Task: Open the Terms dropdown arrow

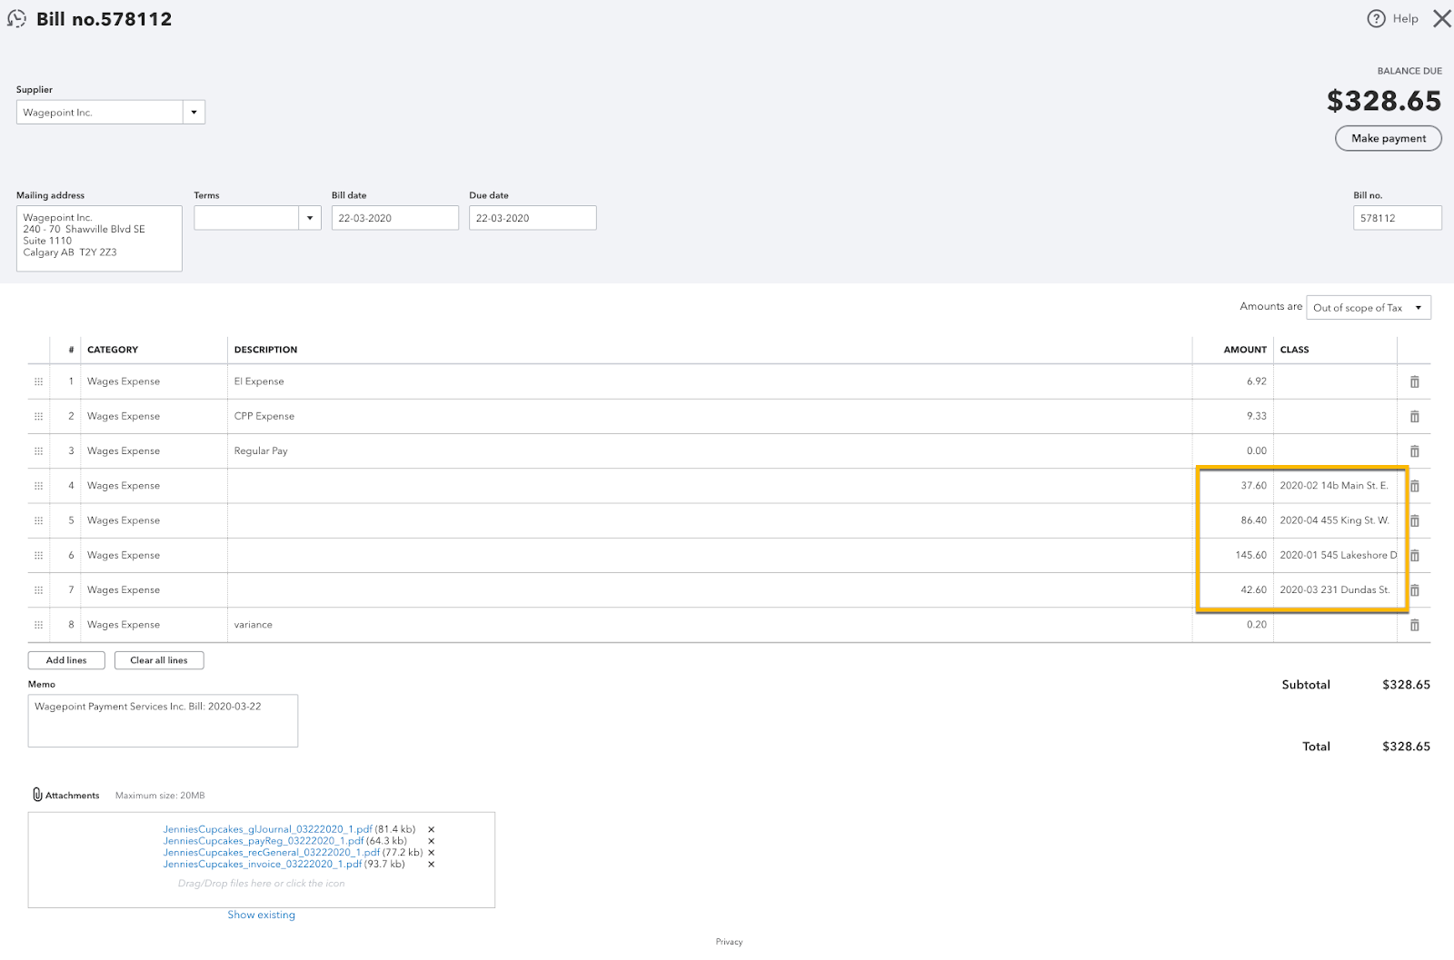Action: tap(310, 218)
